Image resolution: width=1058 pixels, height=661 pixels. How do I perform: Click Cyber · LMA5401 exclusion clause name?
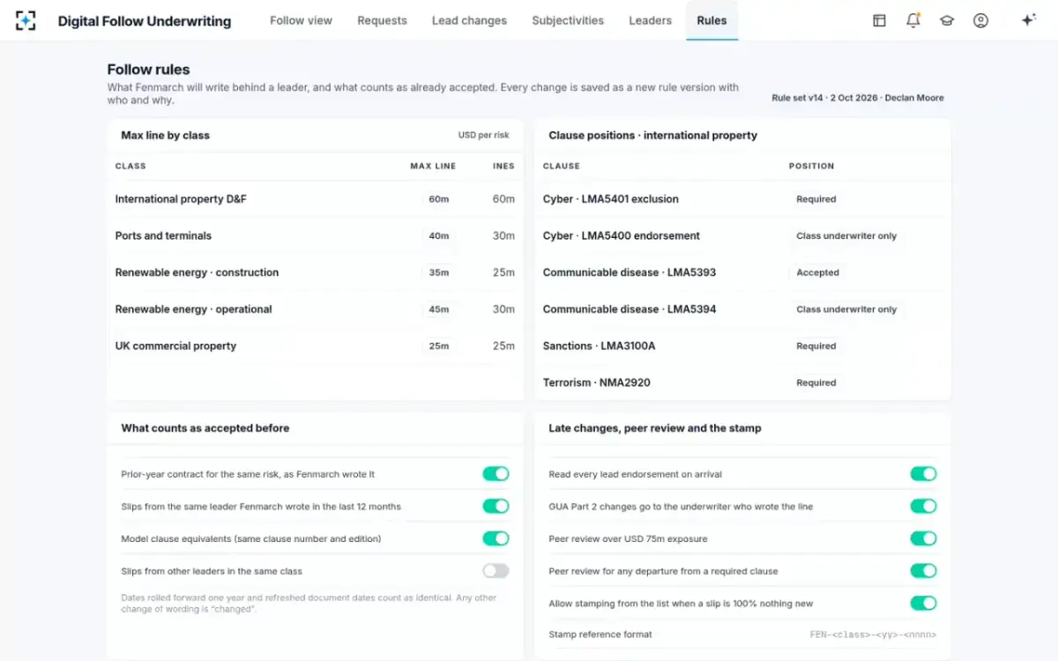tap(611, 199)
